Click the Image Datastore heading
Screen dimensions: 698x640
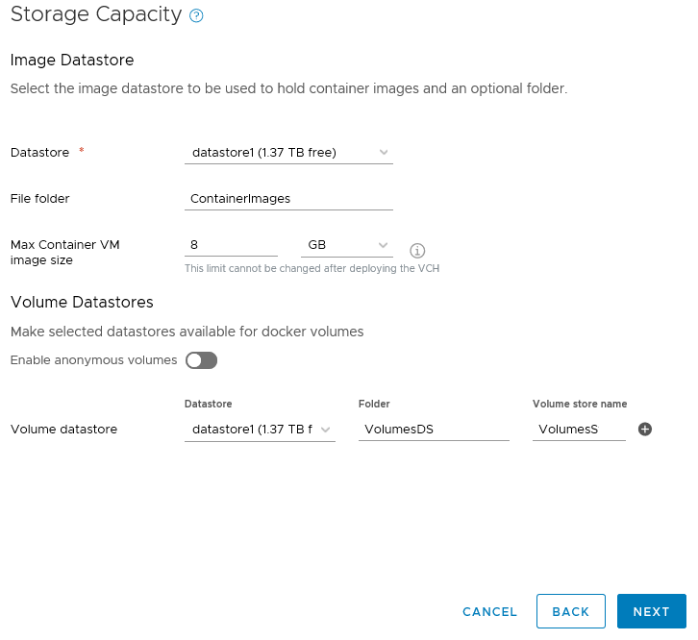pos(72,61)
